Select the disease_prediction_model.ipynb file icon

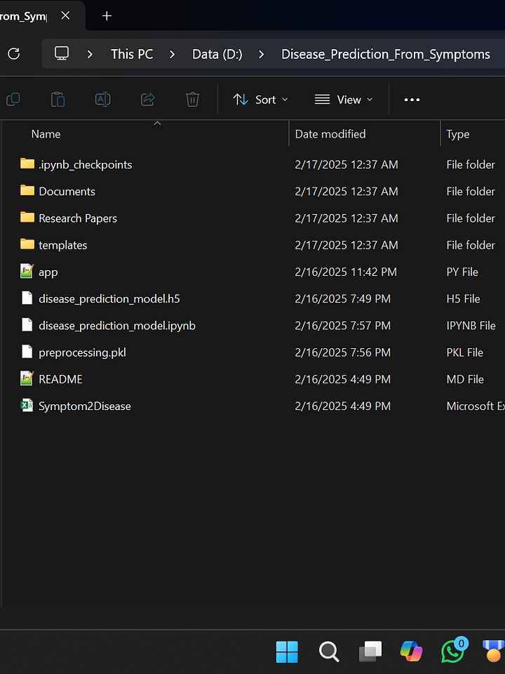pos(27,325)
